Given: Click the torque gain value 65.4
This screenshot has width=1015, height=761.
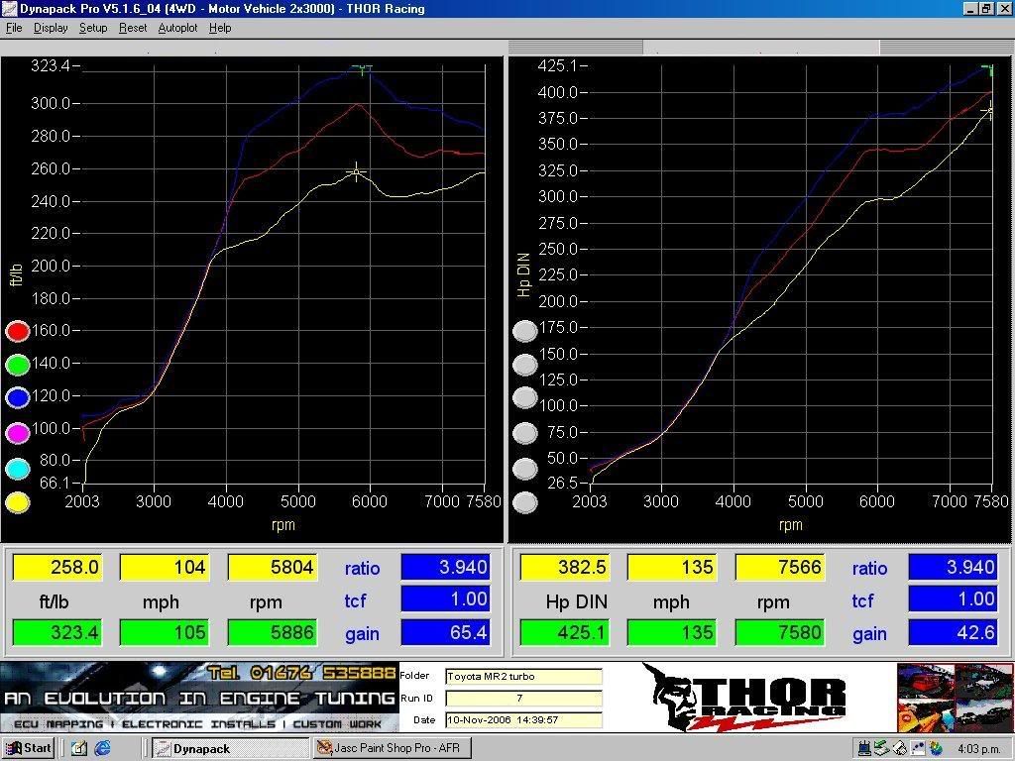Looking at the screenshot, I should pyautogui.click(x=445, y=632).
